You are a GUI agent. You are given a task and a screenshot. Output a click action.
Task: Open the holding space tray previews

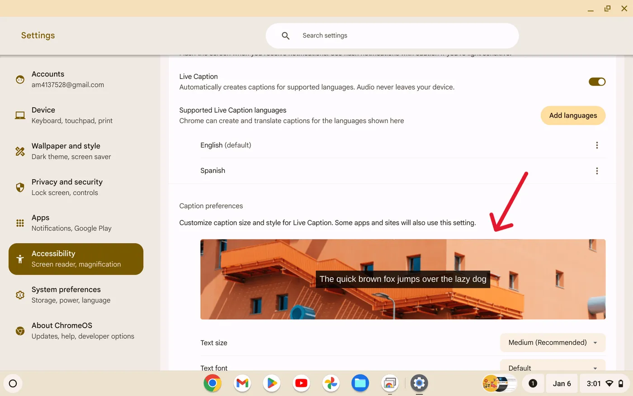point(500,384)
